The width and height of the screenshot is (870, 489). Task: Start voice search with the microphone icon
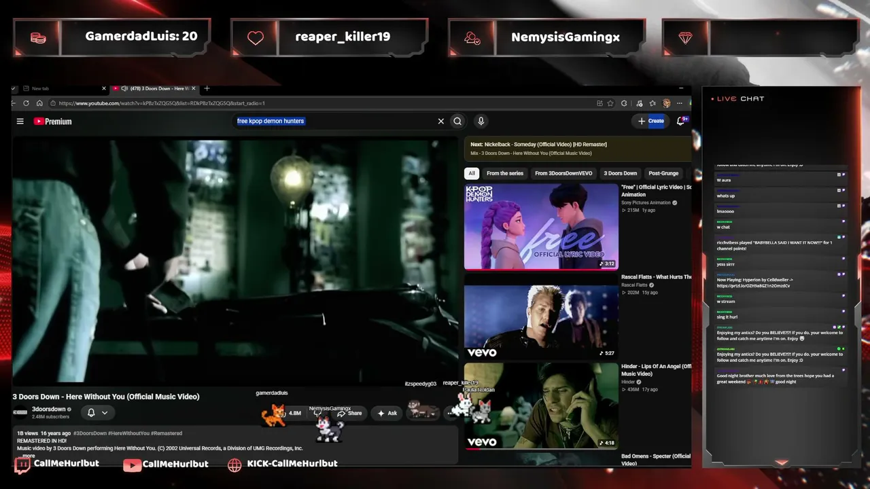[481, 122]
